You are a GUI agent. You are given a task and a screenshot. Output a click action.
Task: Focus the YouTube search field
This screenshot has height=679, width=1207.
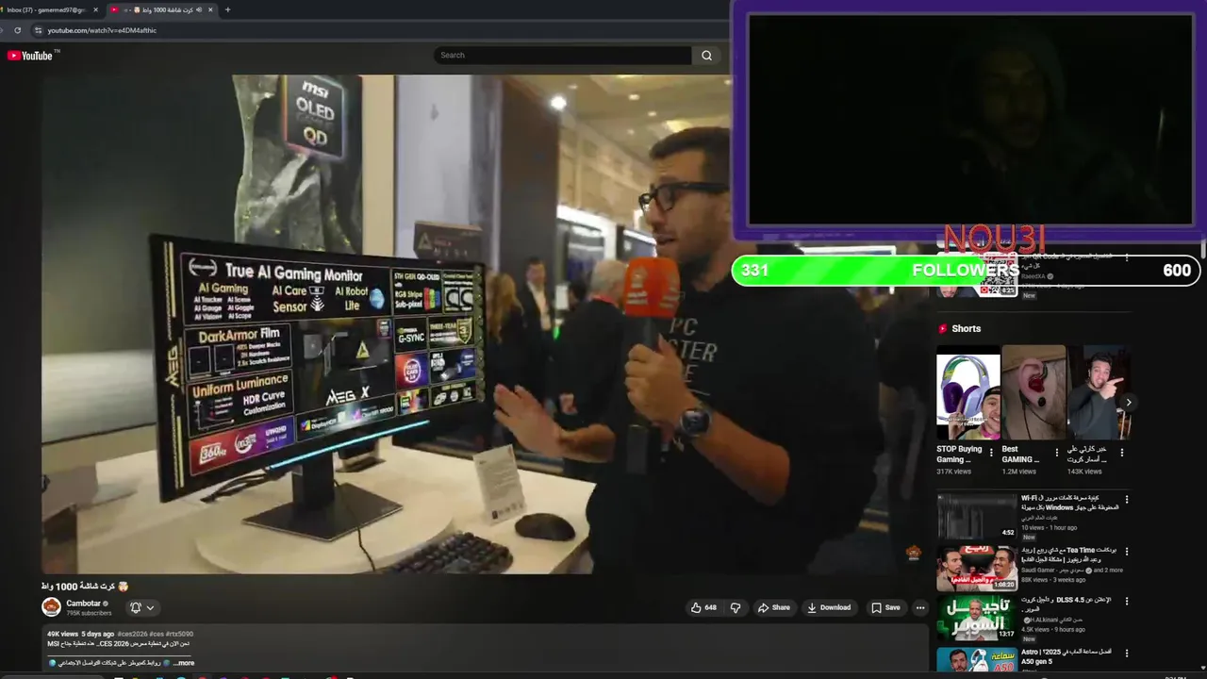tap(563, 56)
